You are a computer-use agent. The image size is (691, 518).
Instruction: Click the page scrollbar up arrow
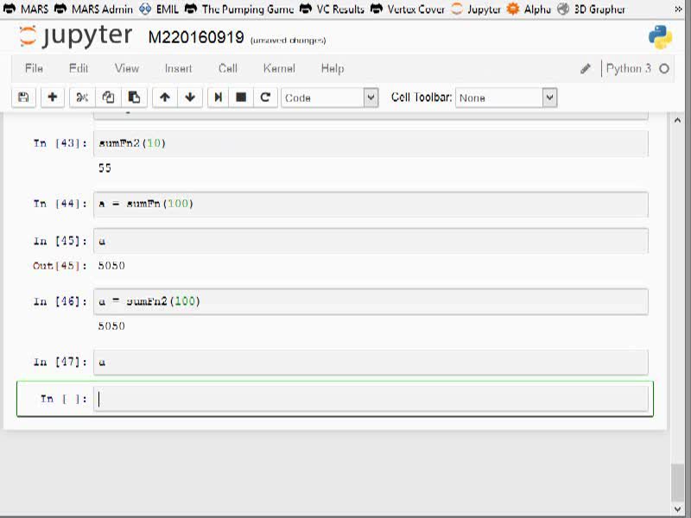tap(678, 120)
